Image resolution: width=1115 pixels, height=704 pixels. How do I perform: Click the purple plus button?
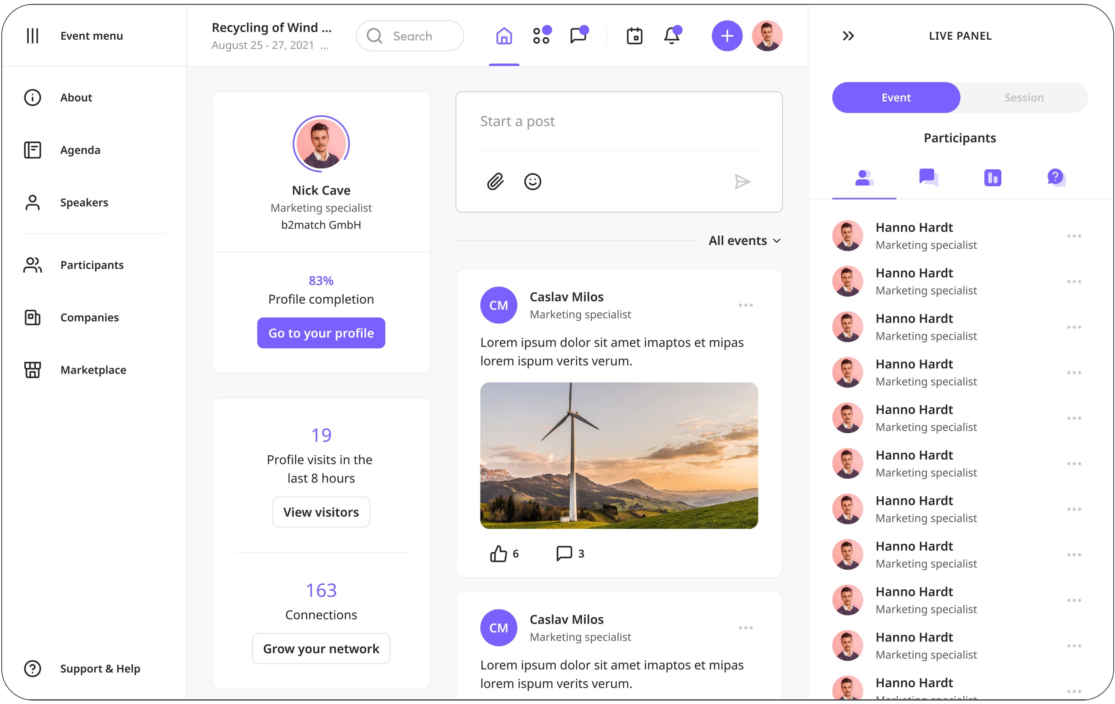tap(727, 36)
